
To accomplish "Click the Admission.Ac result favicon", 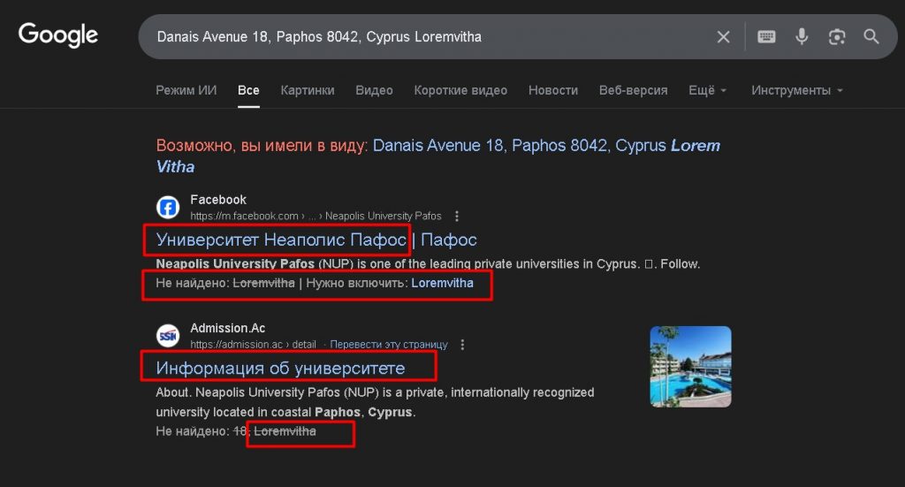I will [168, 336].
